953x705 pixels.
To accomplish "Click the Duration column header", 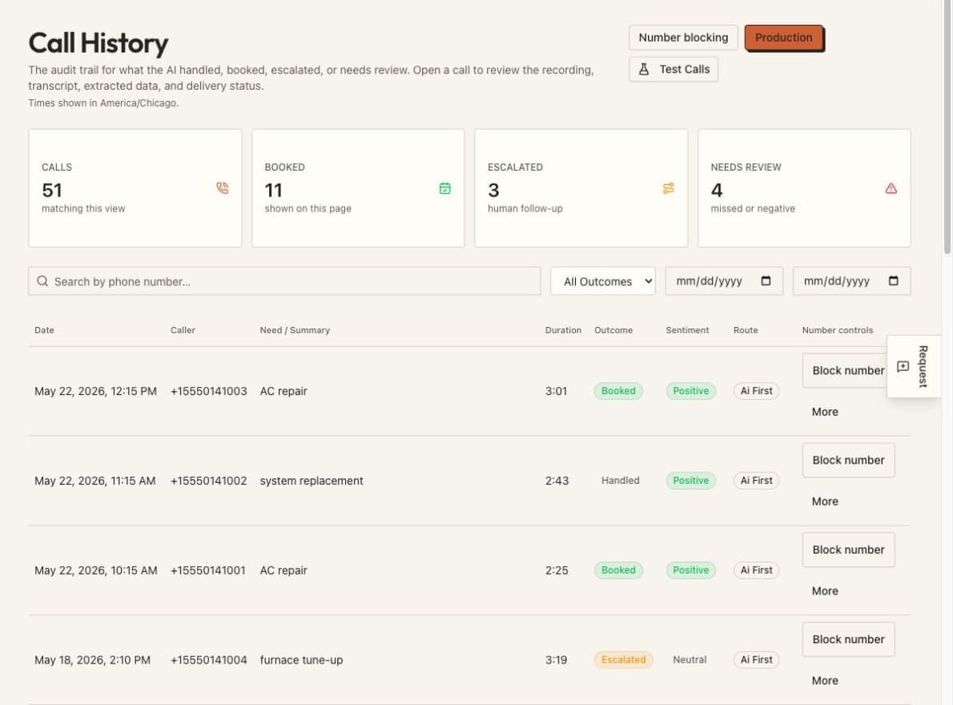I will pyautogui.click(x=563, y=330).
